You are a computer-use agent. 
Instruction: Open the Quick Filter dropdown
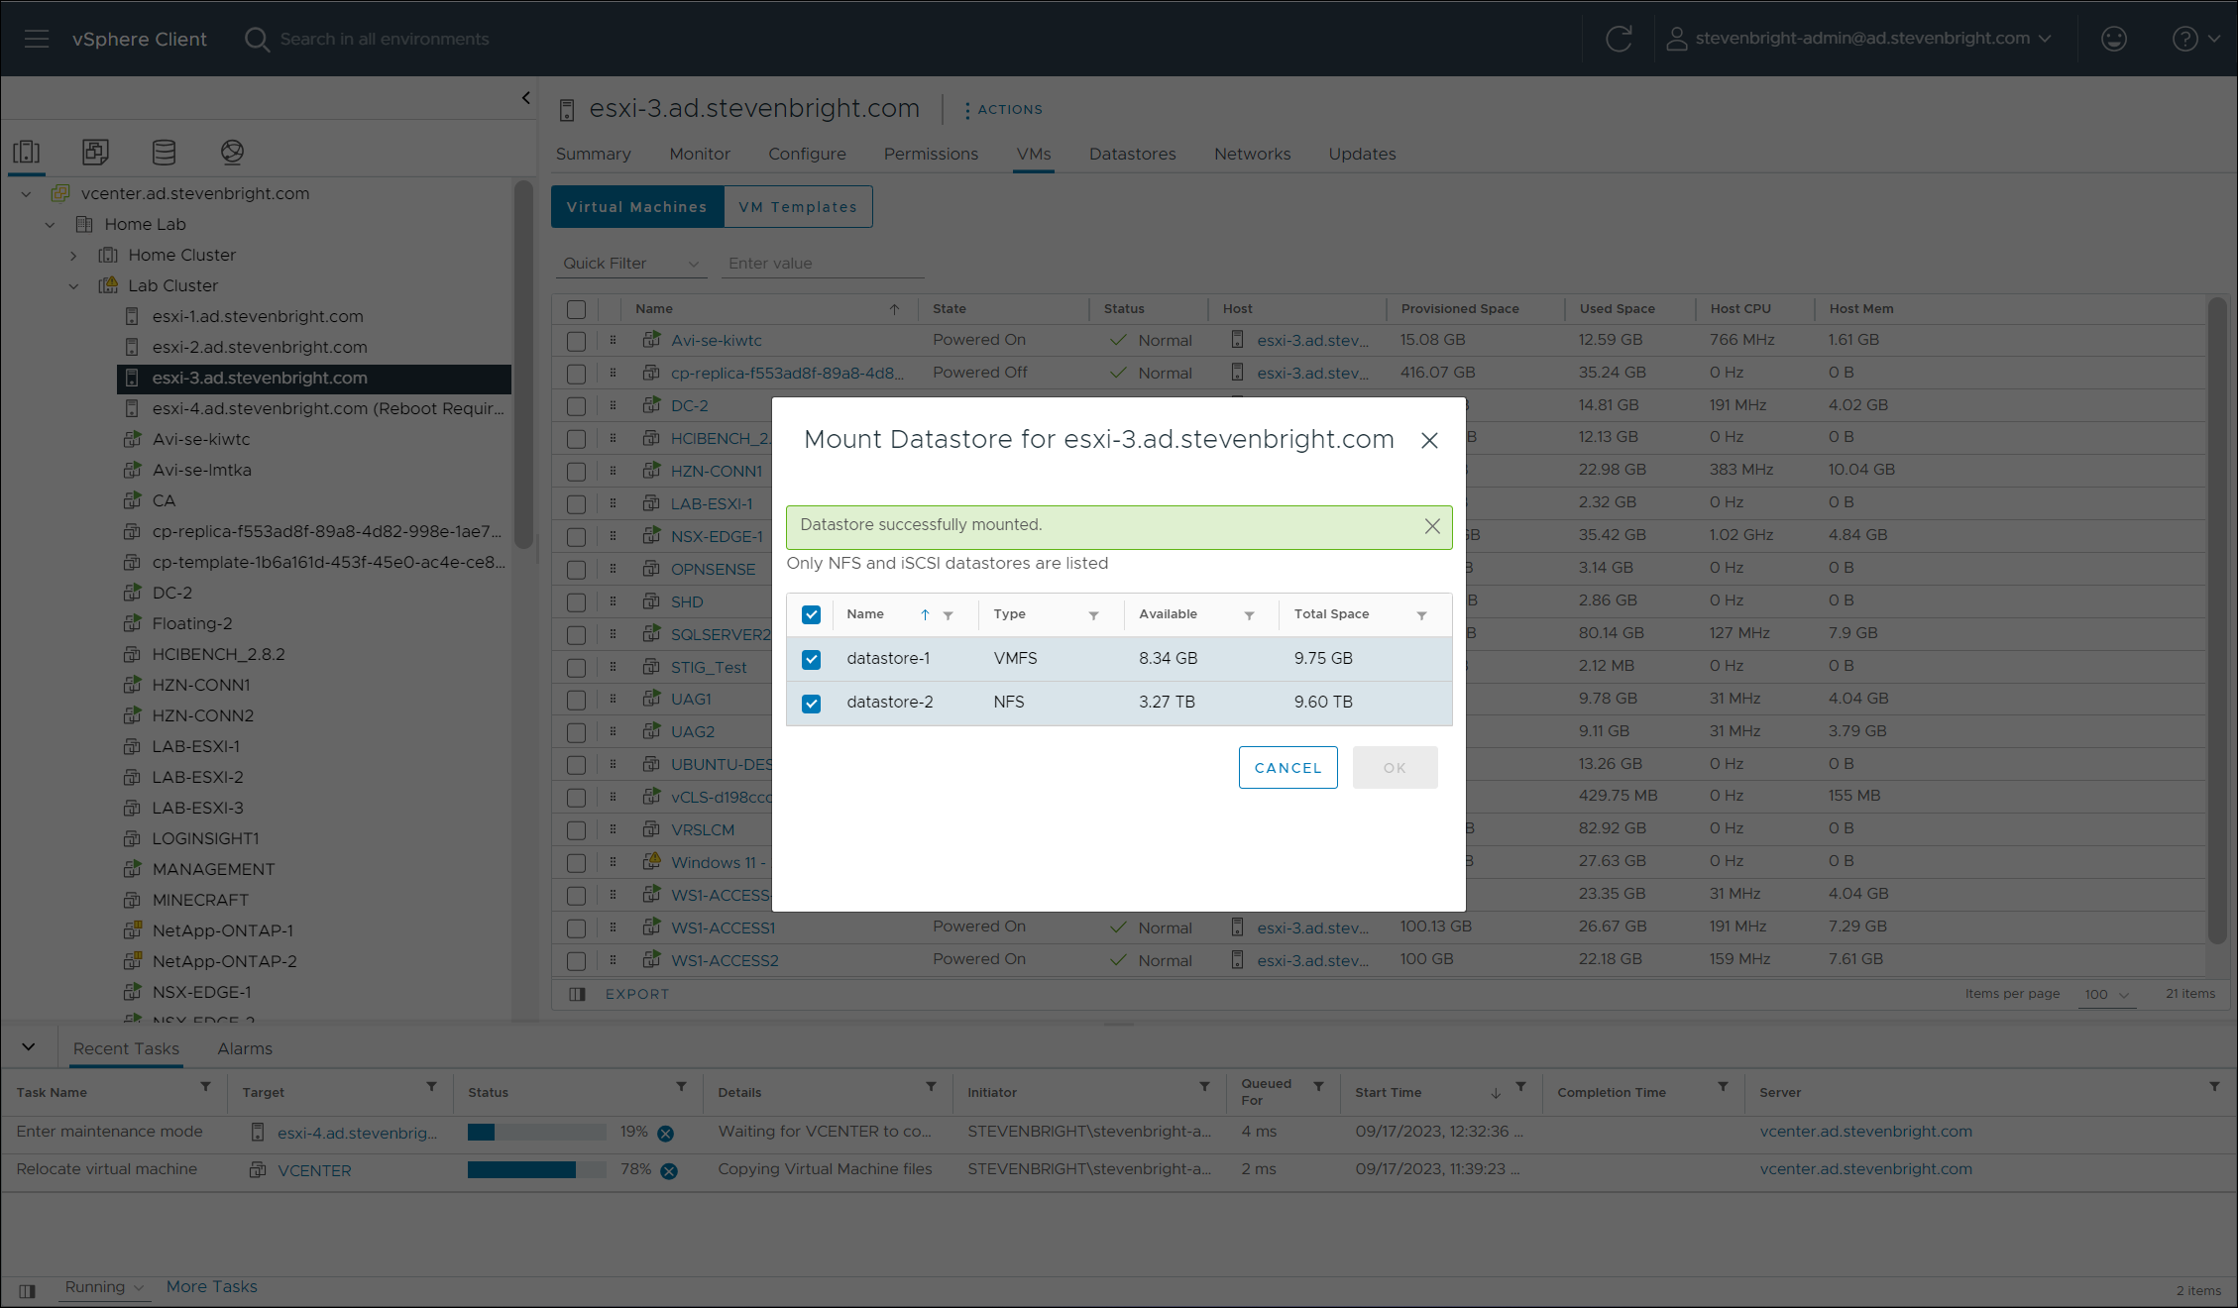click(630, 264)
